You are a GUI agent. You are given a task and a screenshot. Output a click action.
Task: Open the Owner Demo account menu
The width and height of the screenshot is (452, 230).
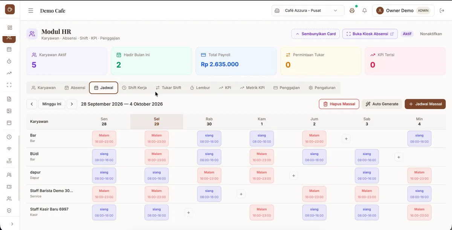[x=403, y=11]
